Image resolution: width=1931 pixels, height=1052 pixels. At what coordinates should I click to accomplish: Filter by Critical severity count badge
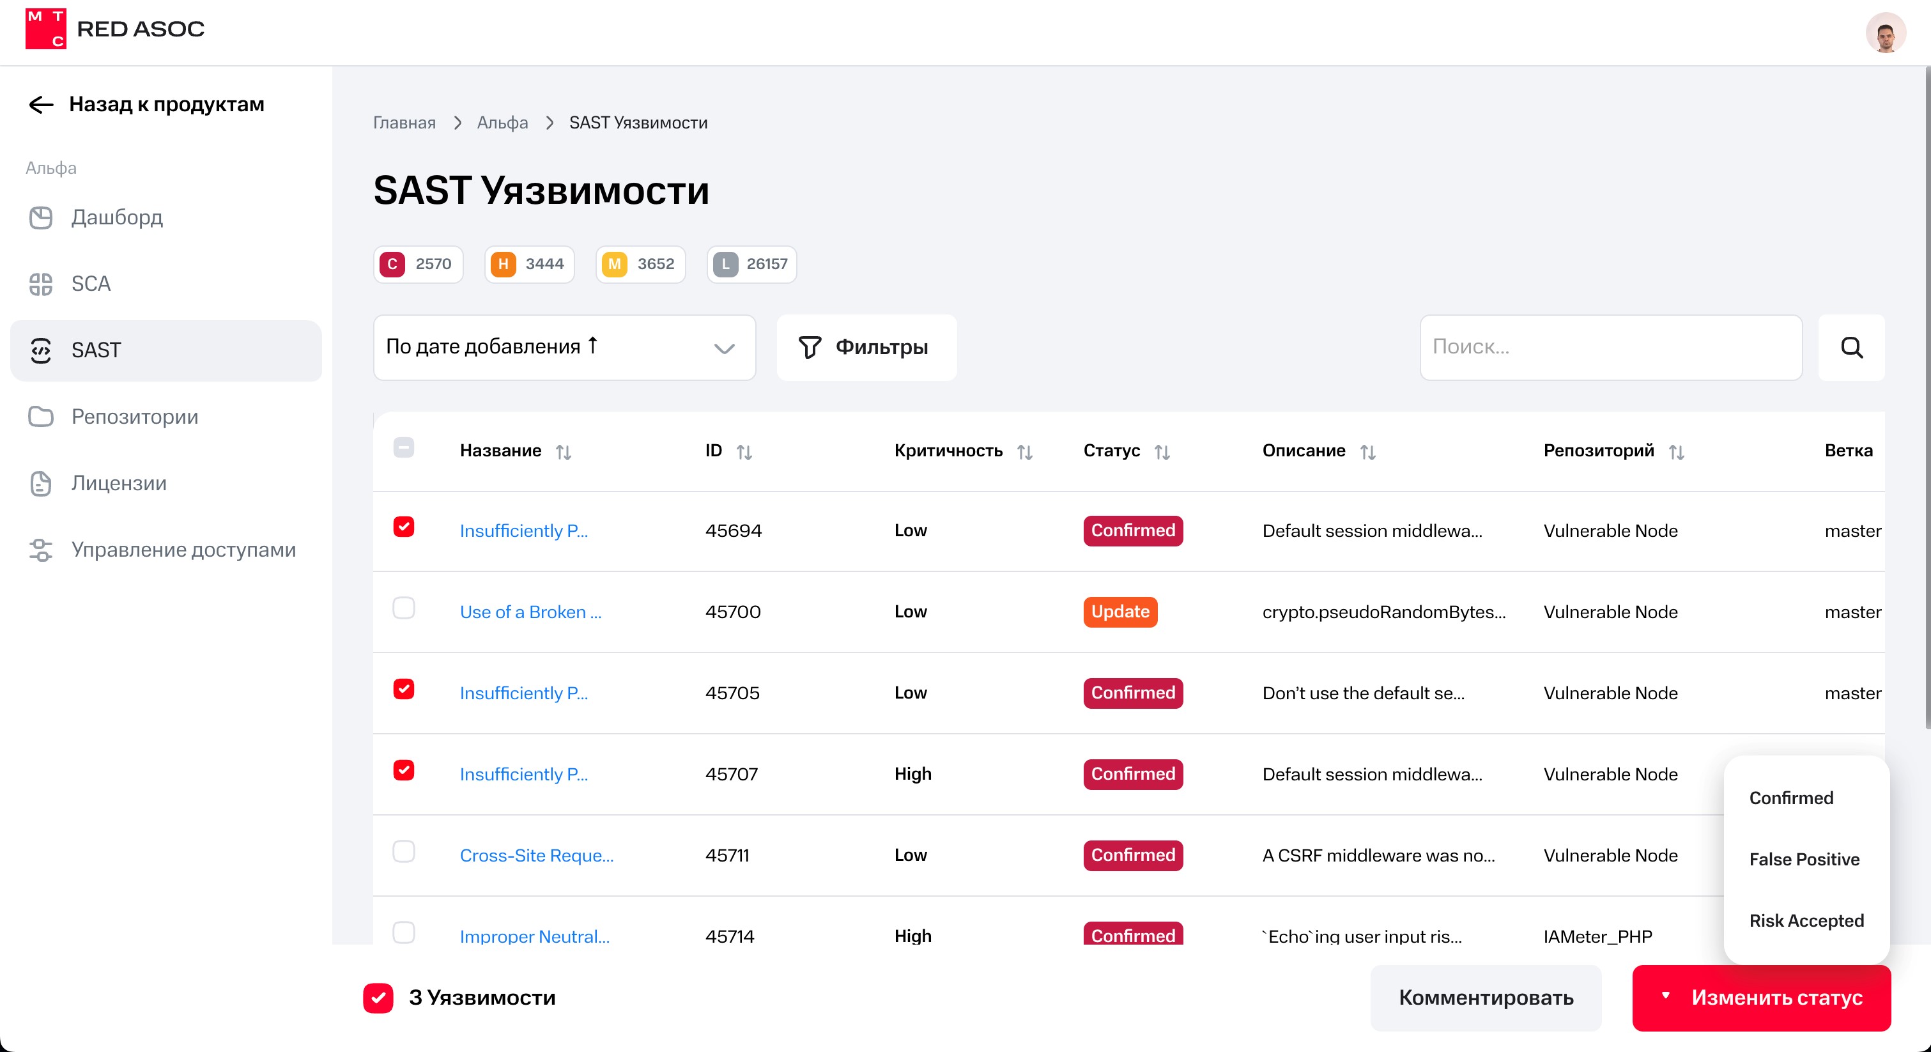[x=417, y=264]
